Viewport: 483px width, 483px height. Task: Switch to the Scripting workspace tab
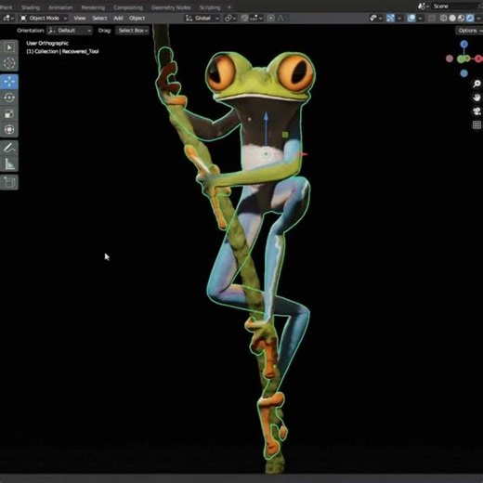(x=210, y=7)
